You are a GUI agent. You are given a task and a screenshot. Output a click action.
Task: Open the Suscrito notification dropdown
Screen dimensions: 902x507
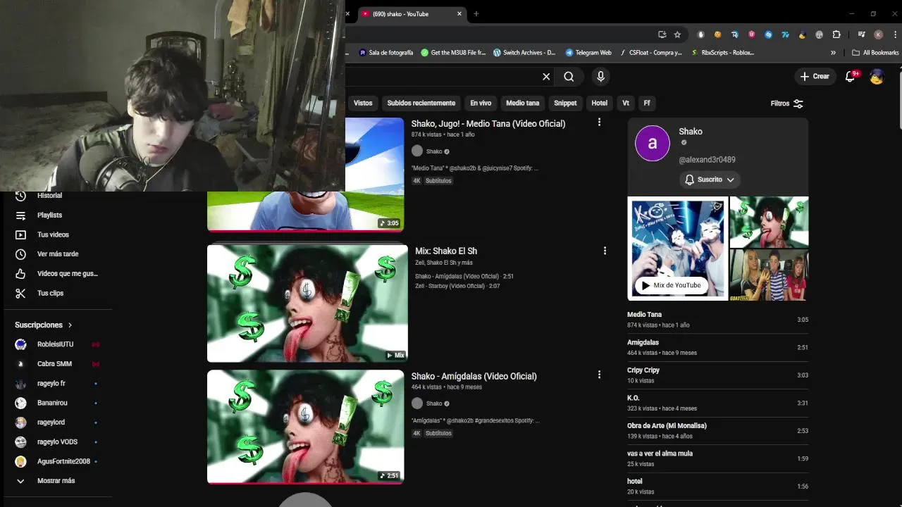tap(710, 180)
